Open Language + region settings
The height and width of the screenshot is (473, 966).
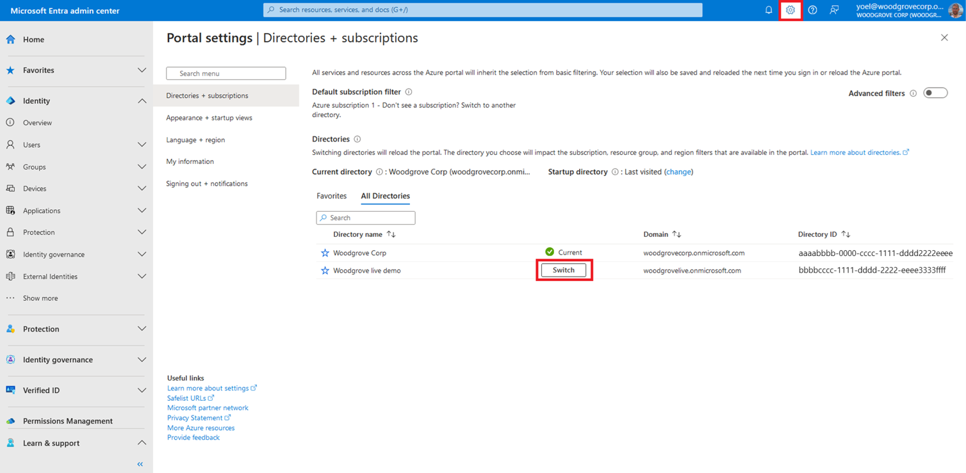(x=195, y=140)
